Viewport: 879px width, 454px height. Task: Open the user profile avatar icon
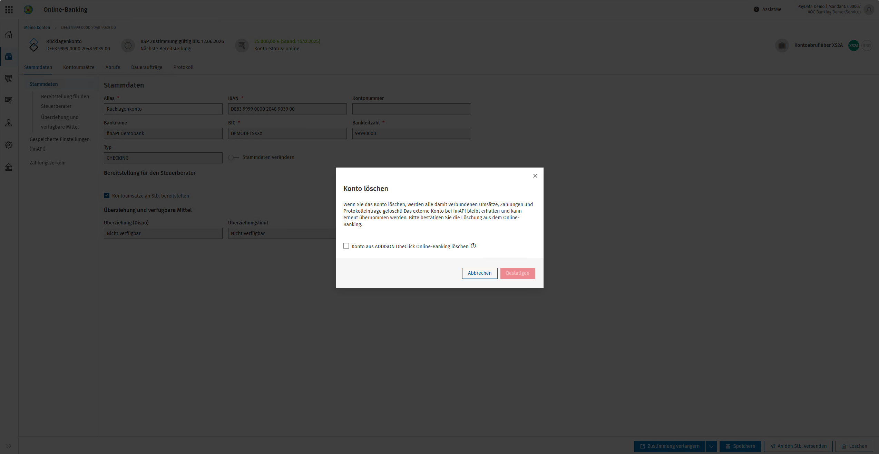coord(869,9)
